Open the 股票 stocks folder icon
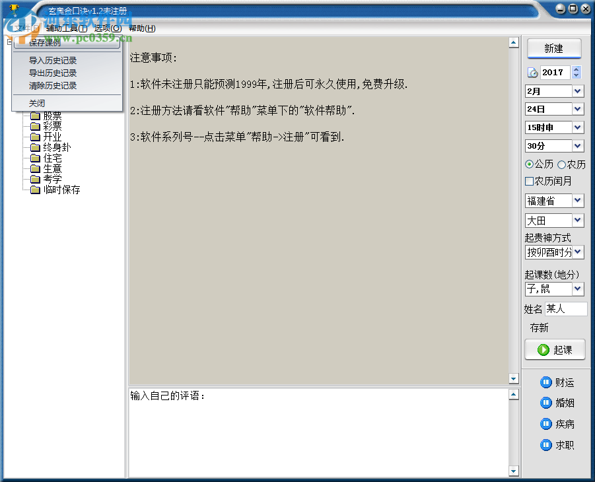Image resolution: width=595 pixels, height=482 pixels. pos(36,115)
